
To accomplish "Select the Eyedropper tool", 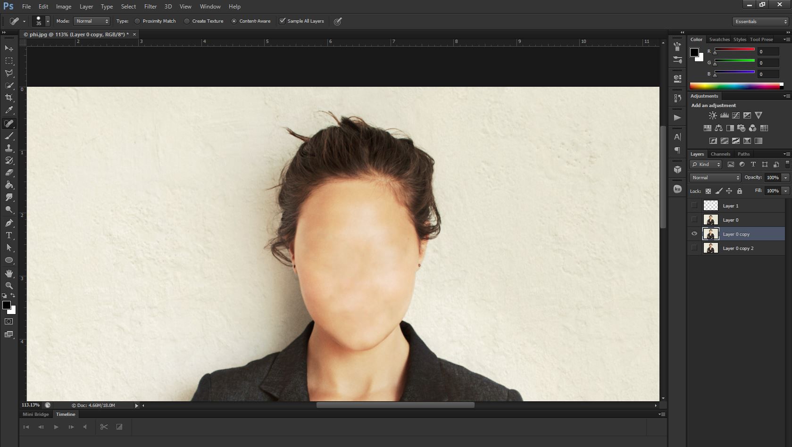I will point(8,110).
